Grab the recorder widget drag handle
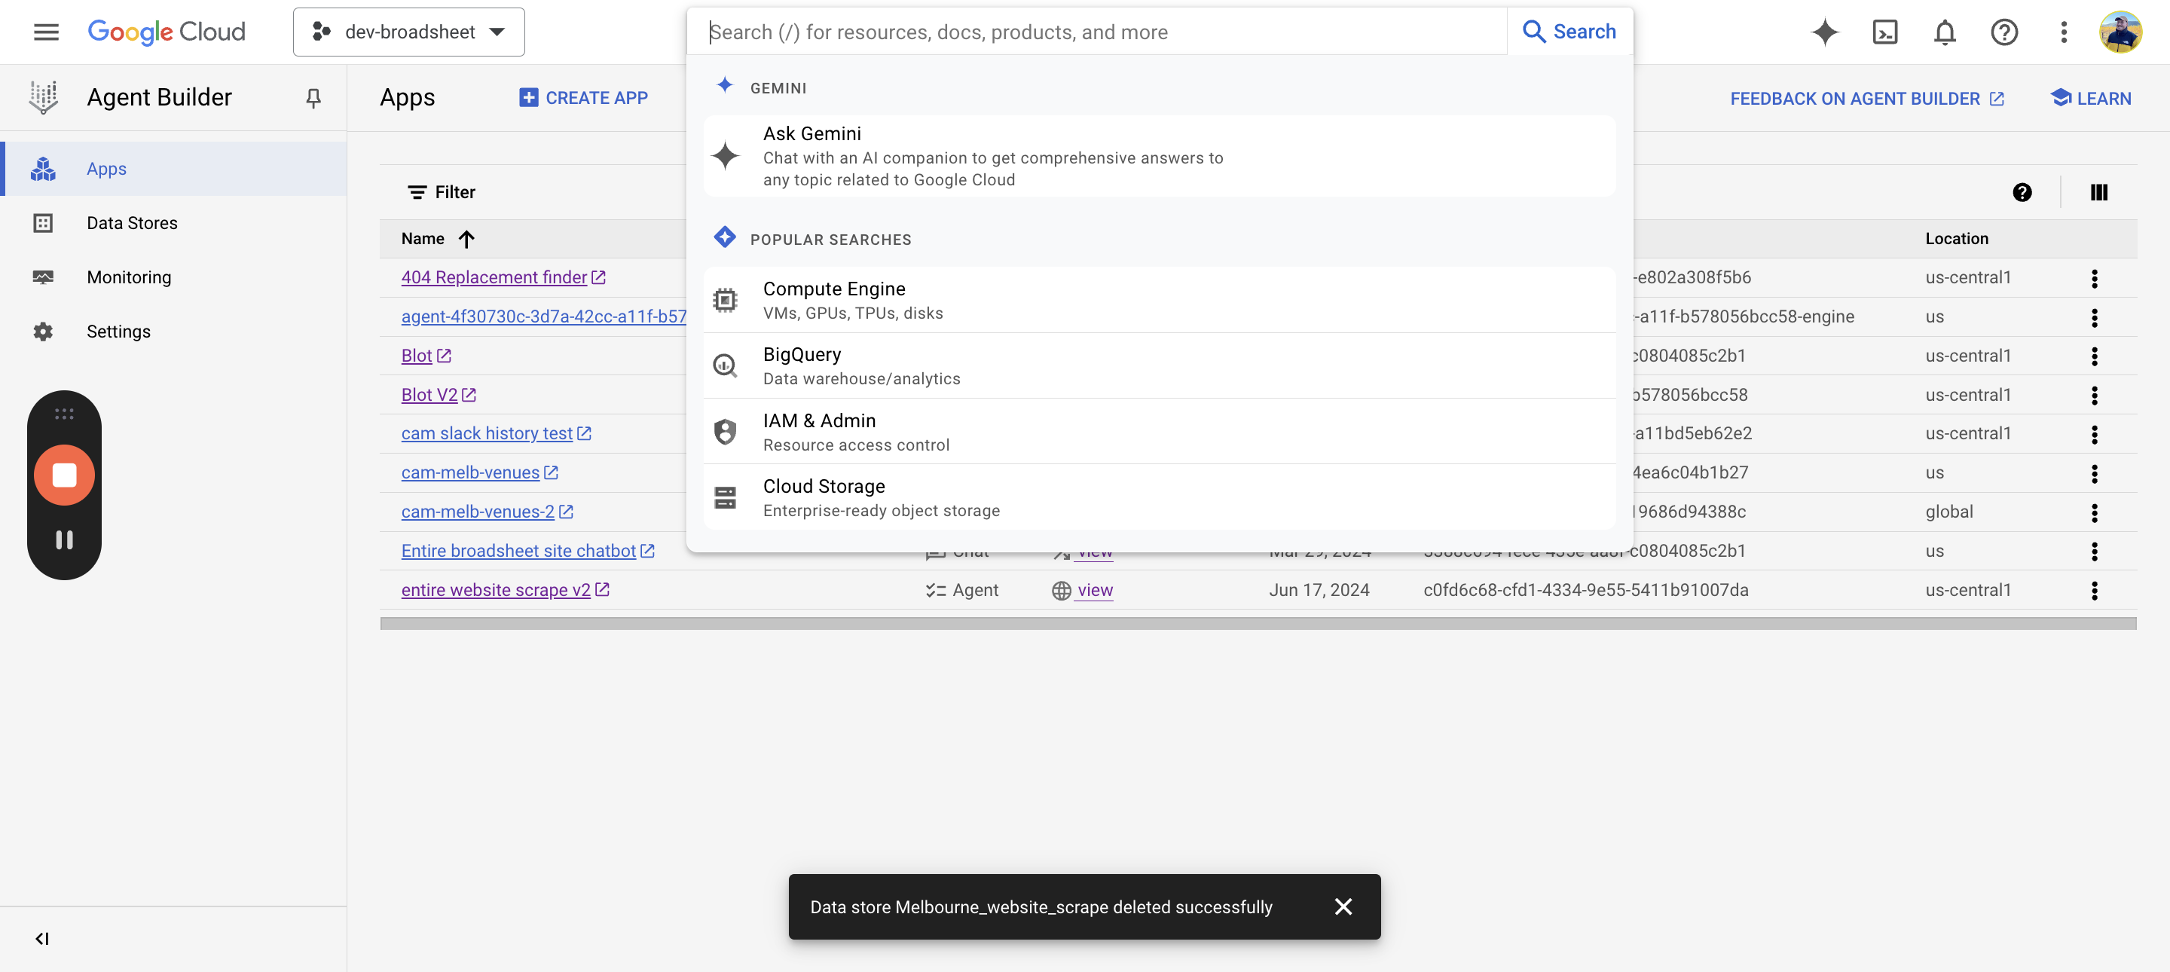The width and height of the screenshot is (2170, 972). click(x=64, y=414)
